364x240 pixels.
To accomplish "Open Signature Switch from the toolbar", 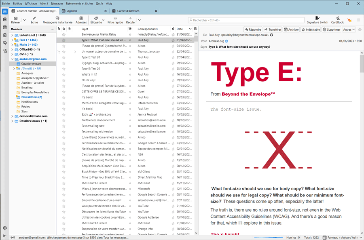I will coord(317,20).
